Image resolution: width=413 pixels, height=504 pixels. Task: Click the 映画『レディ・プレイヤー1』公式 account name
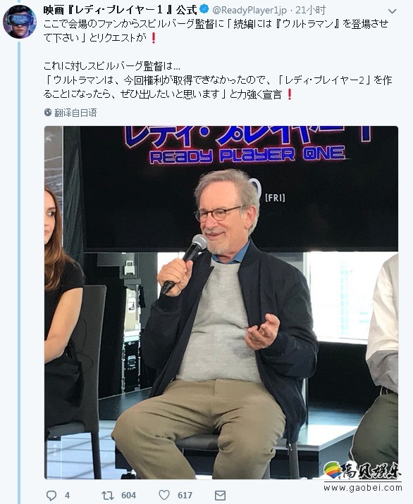click(120, 10)
